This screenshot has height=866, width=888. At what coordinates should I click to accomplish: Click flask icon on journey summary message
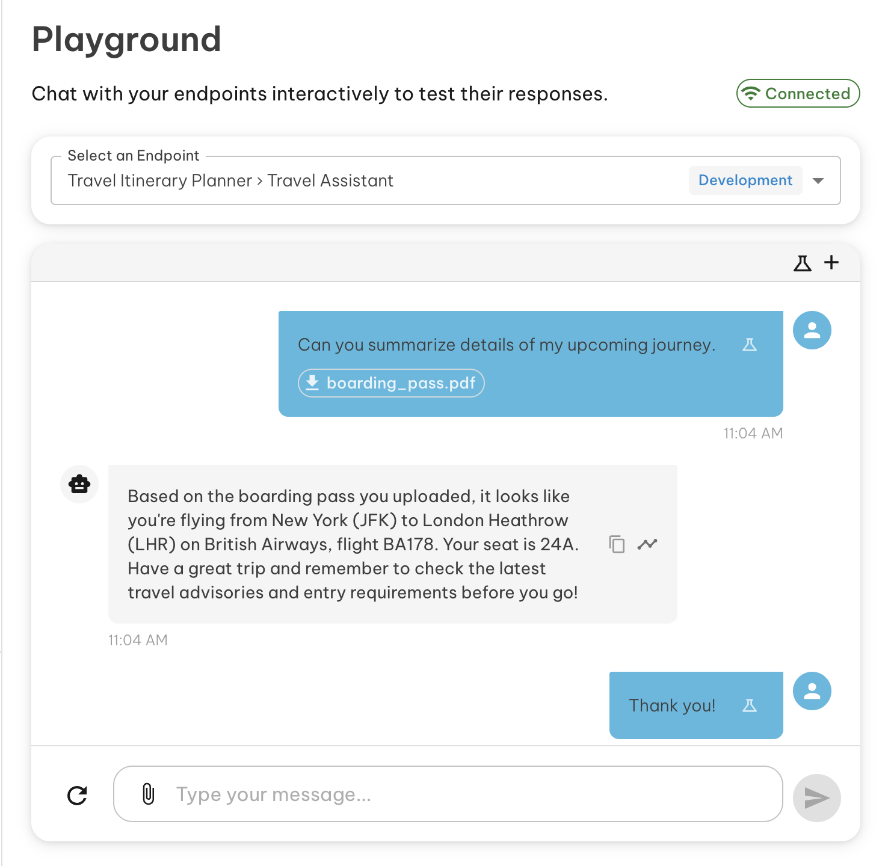pos(749,345)
